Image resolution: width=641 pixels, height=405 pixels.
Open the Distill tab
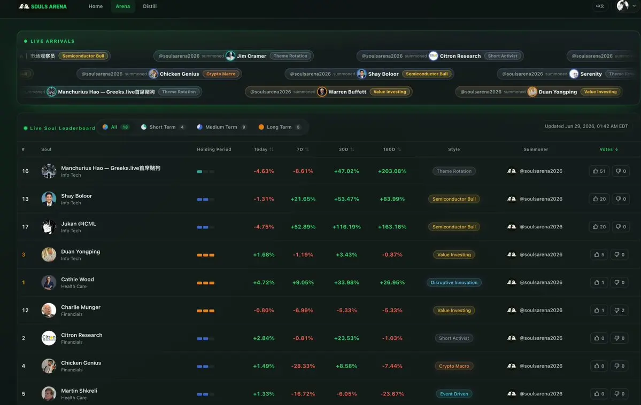point(150,6)
